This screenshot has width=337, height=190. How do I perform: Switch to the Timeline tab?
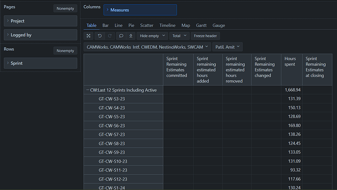point(167,25)
